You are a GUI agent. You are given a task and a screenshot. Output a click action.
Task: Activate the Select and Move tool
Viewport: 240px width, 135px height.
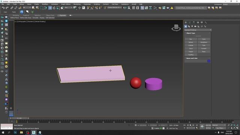pos(50,8)
